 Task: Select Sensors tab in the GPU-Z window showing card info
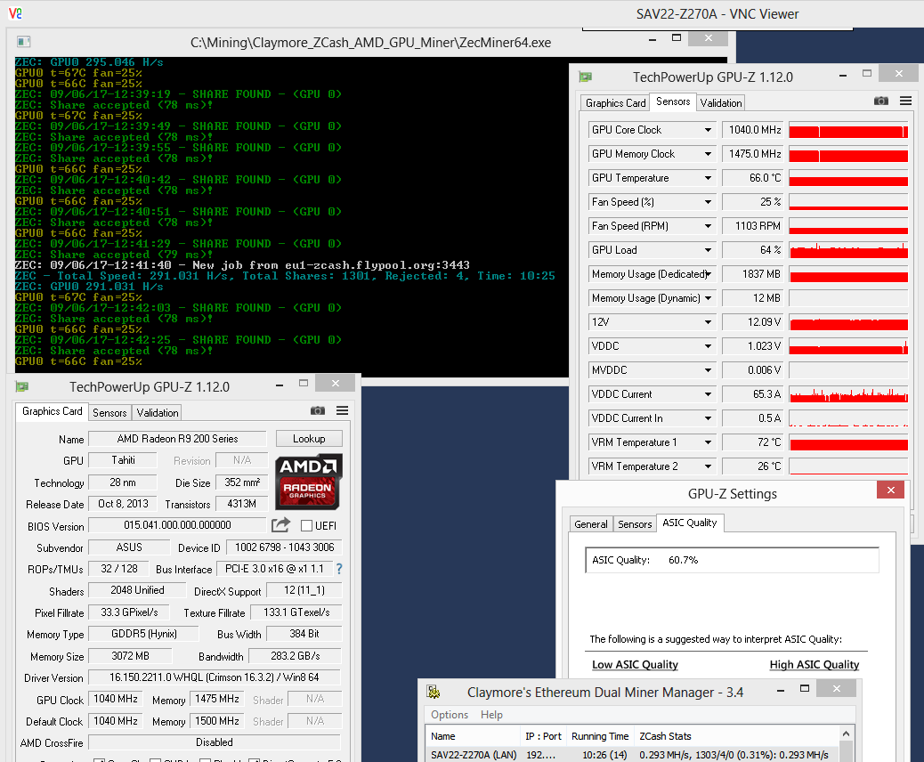click(x=109, y=412)
